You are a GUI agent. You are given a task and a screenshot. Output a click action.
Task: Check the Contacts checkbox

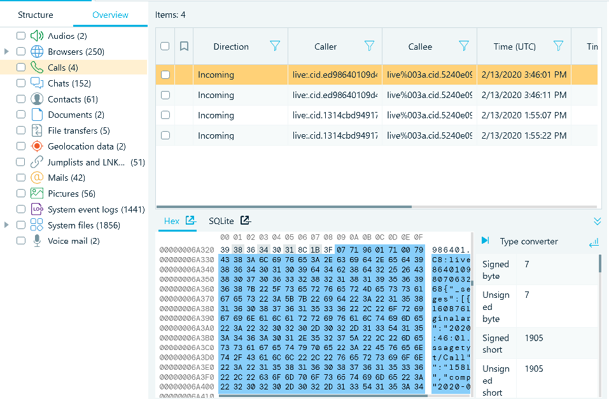(x=21, y=99)
